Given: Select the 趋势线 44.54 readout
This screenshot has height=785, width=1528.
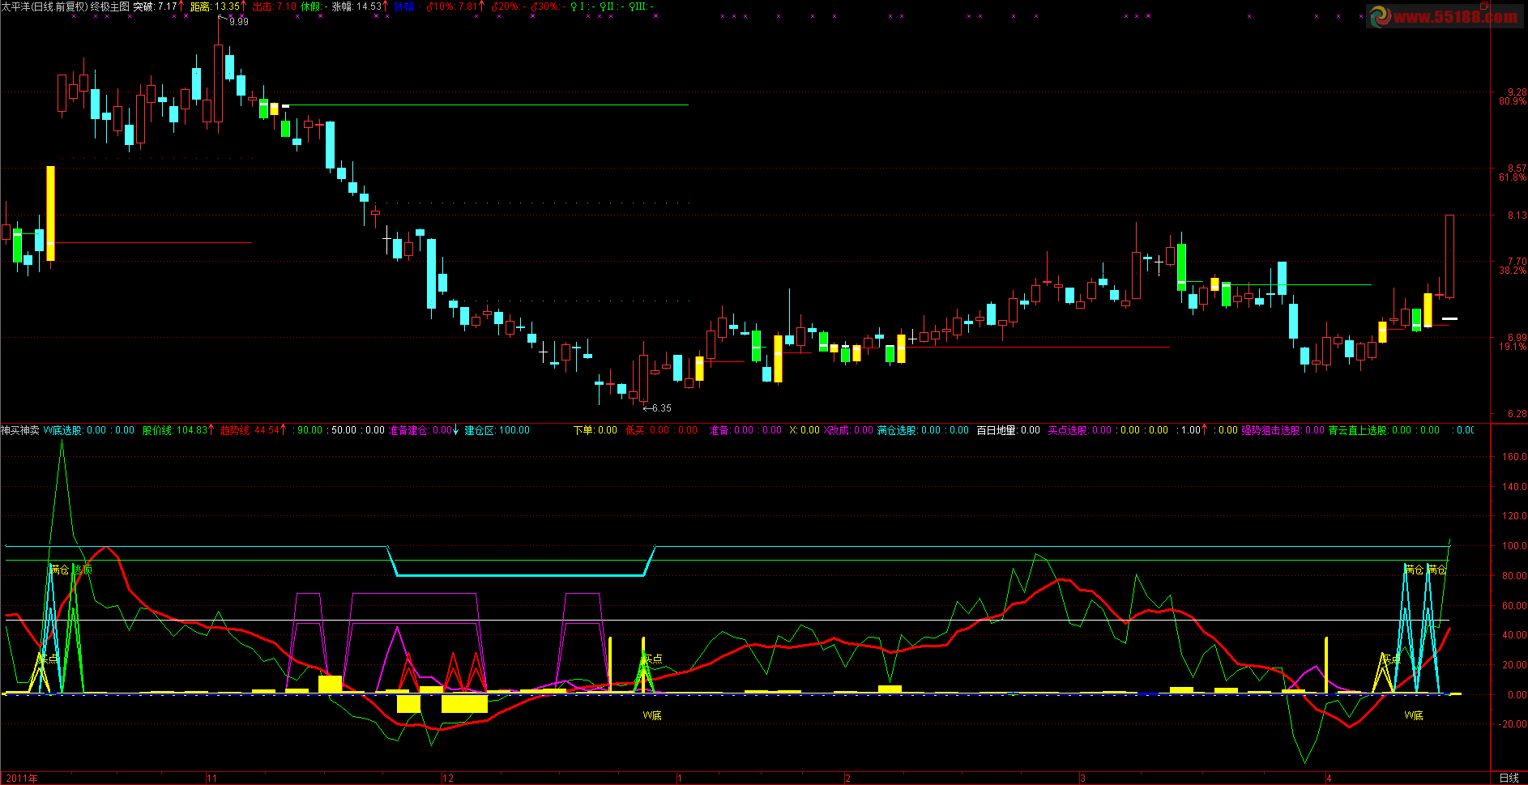Looking at the screenshot, I should (x=252, y=430).
